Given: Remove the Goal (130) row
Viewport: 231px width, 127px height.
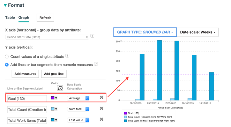Looking at the screenshot, I should [x=102, y=97].
